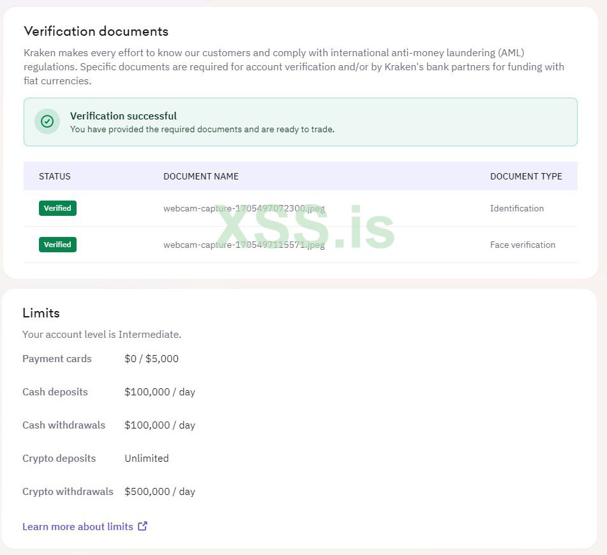This screenshot has height=555, width=607.
Task: Open the webcam-capture-1705497115571.jpeg document
Action: tap(244, 245)
